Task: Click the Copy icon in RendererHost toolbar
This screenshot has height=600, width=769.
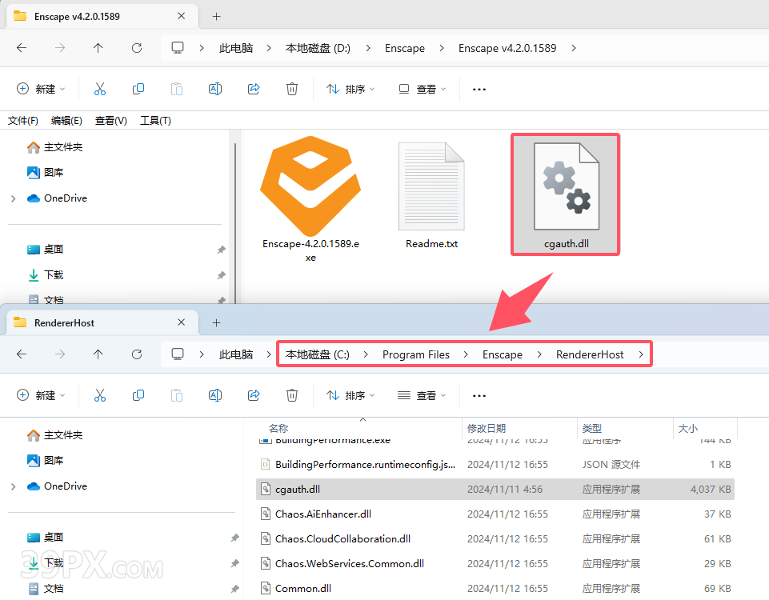Action: (x=138, y=395)
